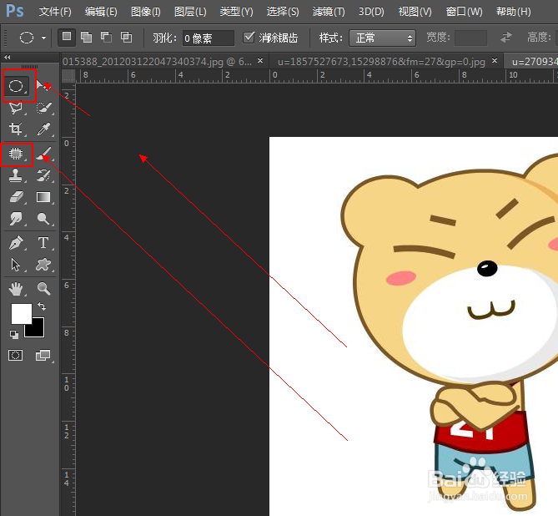Open the black background color swatch

tap(37, 330)
